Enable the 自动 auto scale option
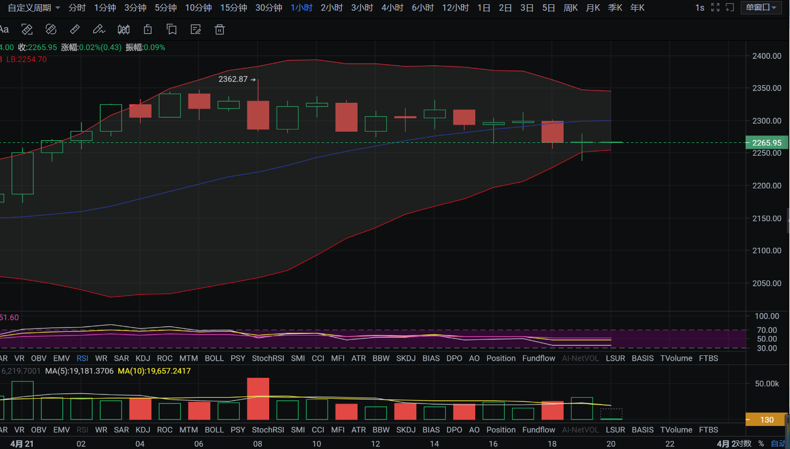 point(779,443)
